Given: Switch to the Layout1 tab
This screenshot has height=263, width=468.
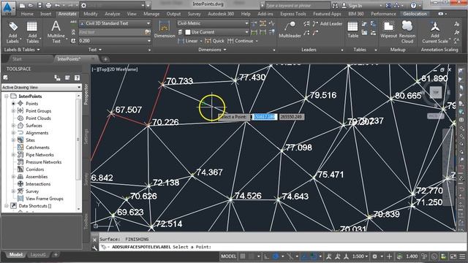Looking at the screenshot, I should (38, 255).
